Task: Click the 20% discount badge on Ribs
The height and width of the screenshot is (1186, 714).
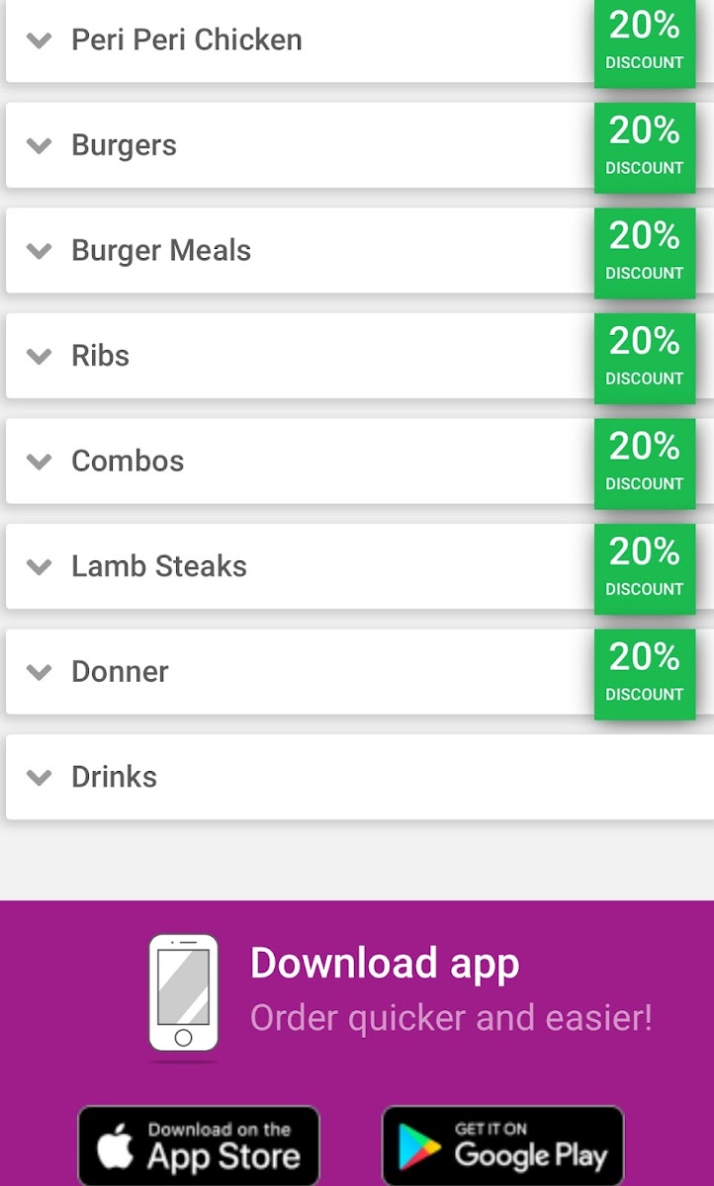Action: click(x=644, y=357)
